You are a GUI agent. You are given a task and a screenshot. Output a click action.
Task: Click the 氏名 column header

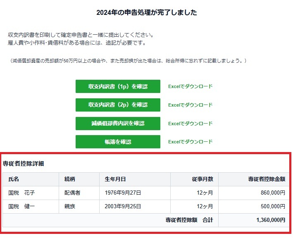point(14,179)
